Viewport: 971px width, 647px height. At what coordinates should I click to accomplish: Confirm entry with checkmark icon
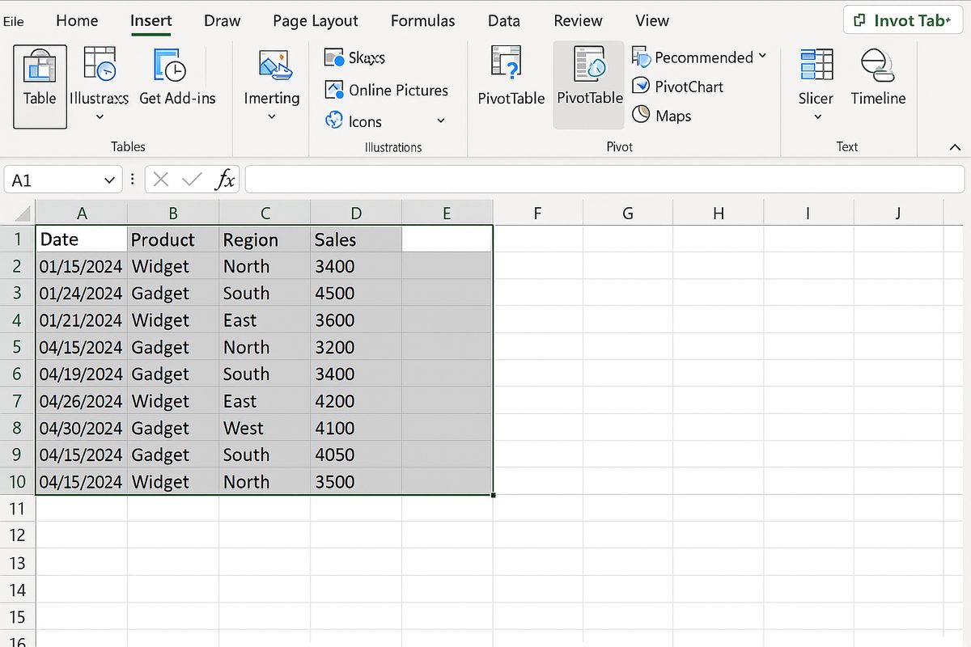(192, 180)
